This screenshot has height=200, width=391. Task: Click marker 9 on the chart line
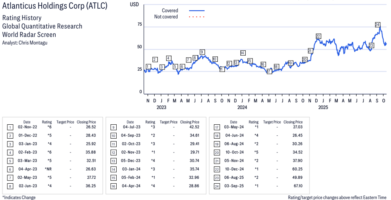pos(202,52)
